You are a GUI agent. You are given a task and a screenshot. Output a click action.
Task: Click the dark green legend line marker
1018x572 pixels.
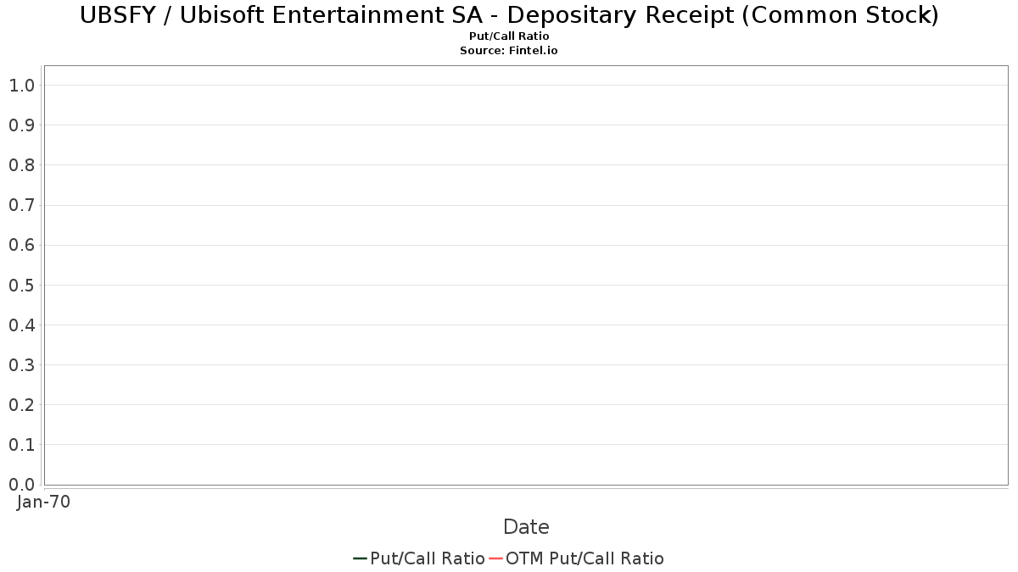pyautogui.click(x=360, y=558)
